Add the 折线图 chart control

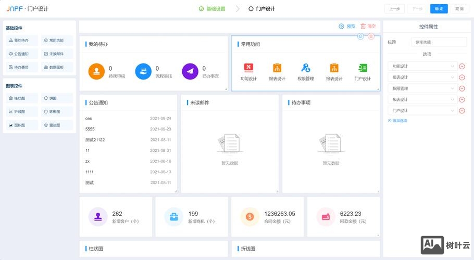[x=22, y=112]
